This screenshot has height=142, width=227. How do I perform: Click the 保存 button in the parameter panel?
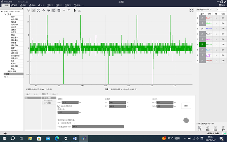pyautogui.click(x=185, y=105)
